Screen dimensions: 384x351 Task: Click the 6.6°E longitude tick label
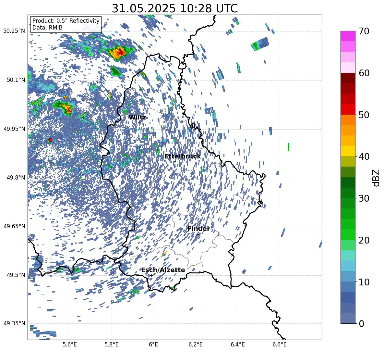[x=280, y=345]
